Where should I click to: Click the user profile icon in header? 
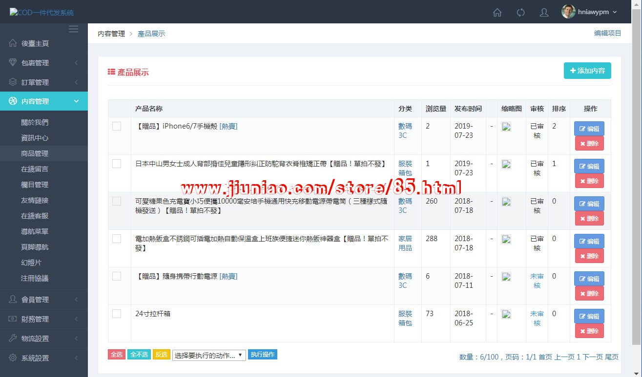pos(544,13)
